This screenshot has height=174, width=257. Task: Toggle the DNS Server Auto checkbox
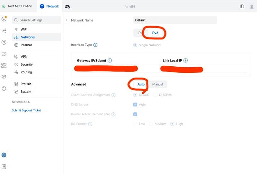pos(135,104)
